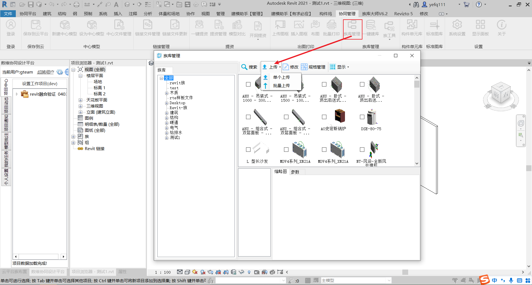Open 构件单元库 ribbon tool
The width and height of the screenshot is (532, 285).
[412, 28]
